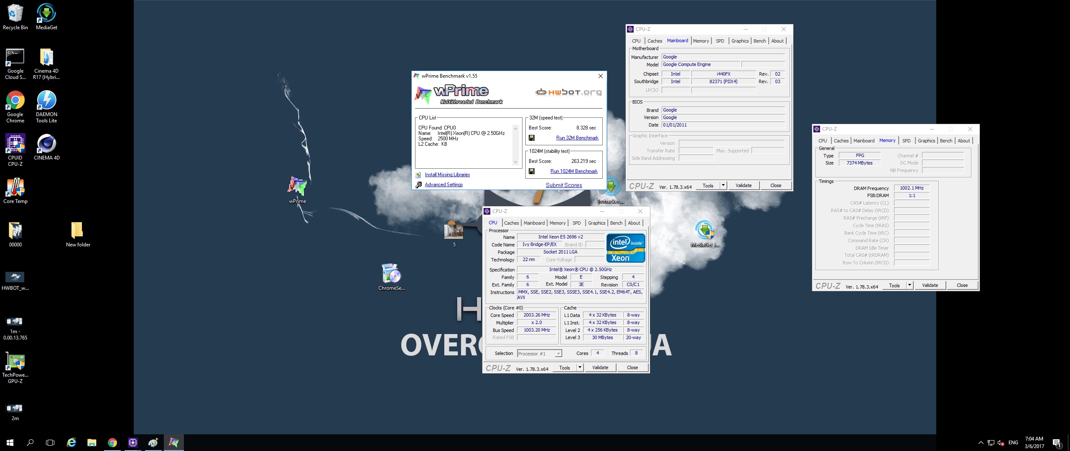Select the HWBOT_w... desktop file
The width and height of the screenshot is (1070, 451).
(x=15, y=281)
